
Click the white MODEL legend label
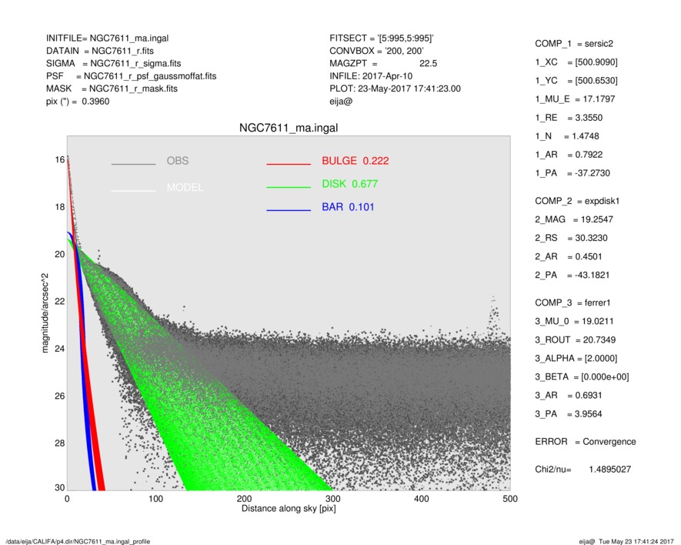click(x=185, y=187)
